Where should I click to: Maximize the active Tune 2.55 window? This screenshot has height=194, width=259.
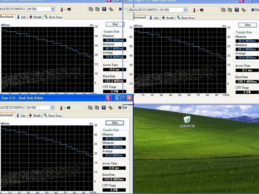tap(123, 98)
